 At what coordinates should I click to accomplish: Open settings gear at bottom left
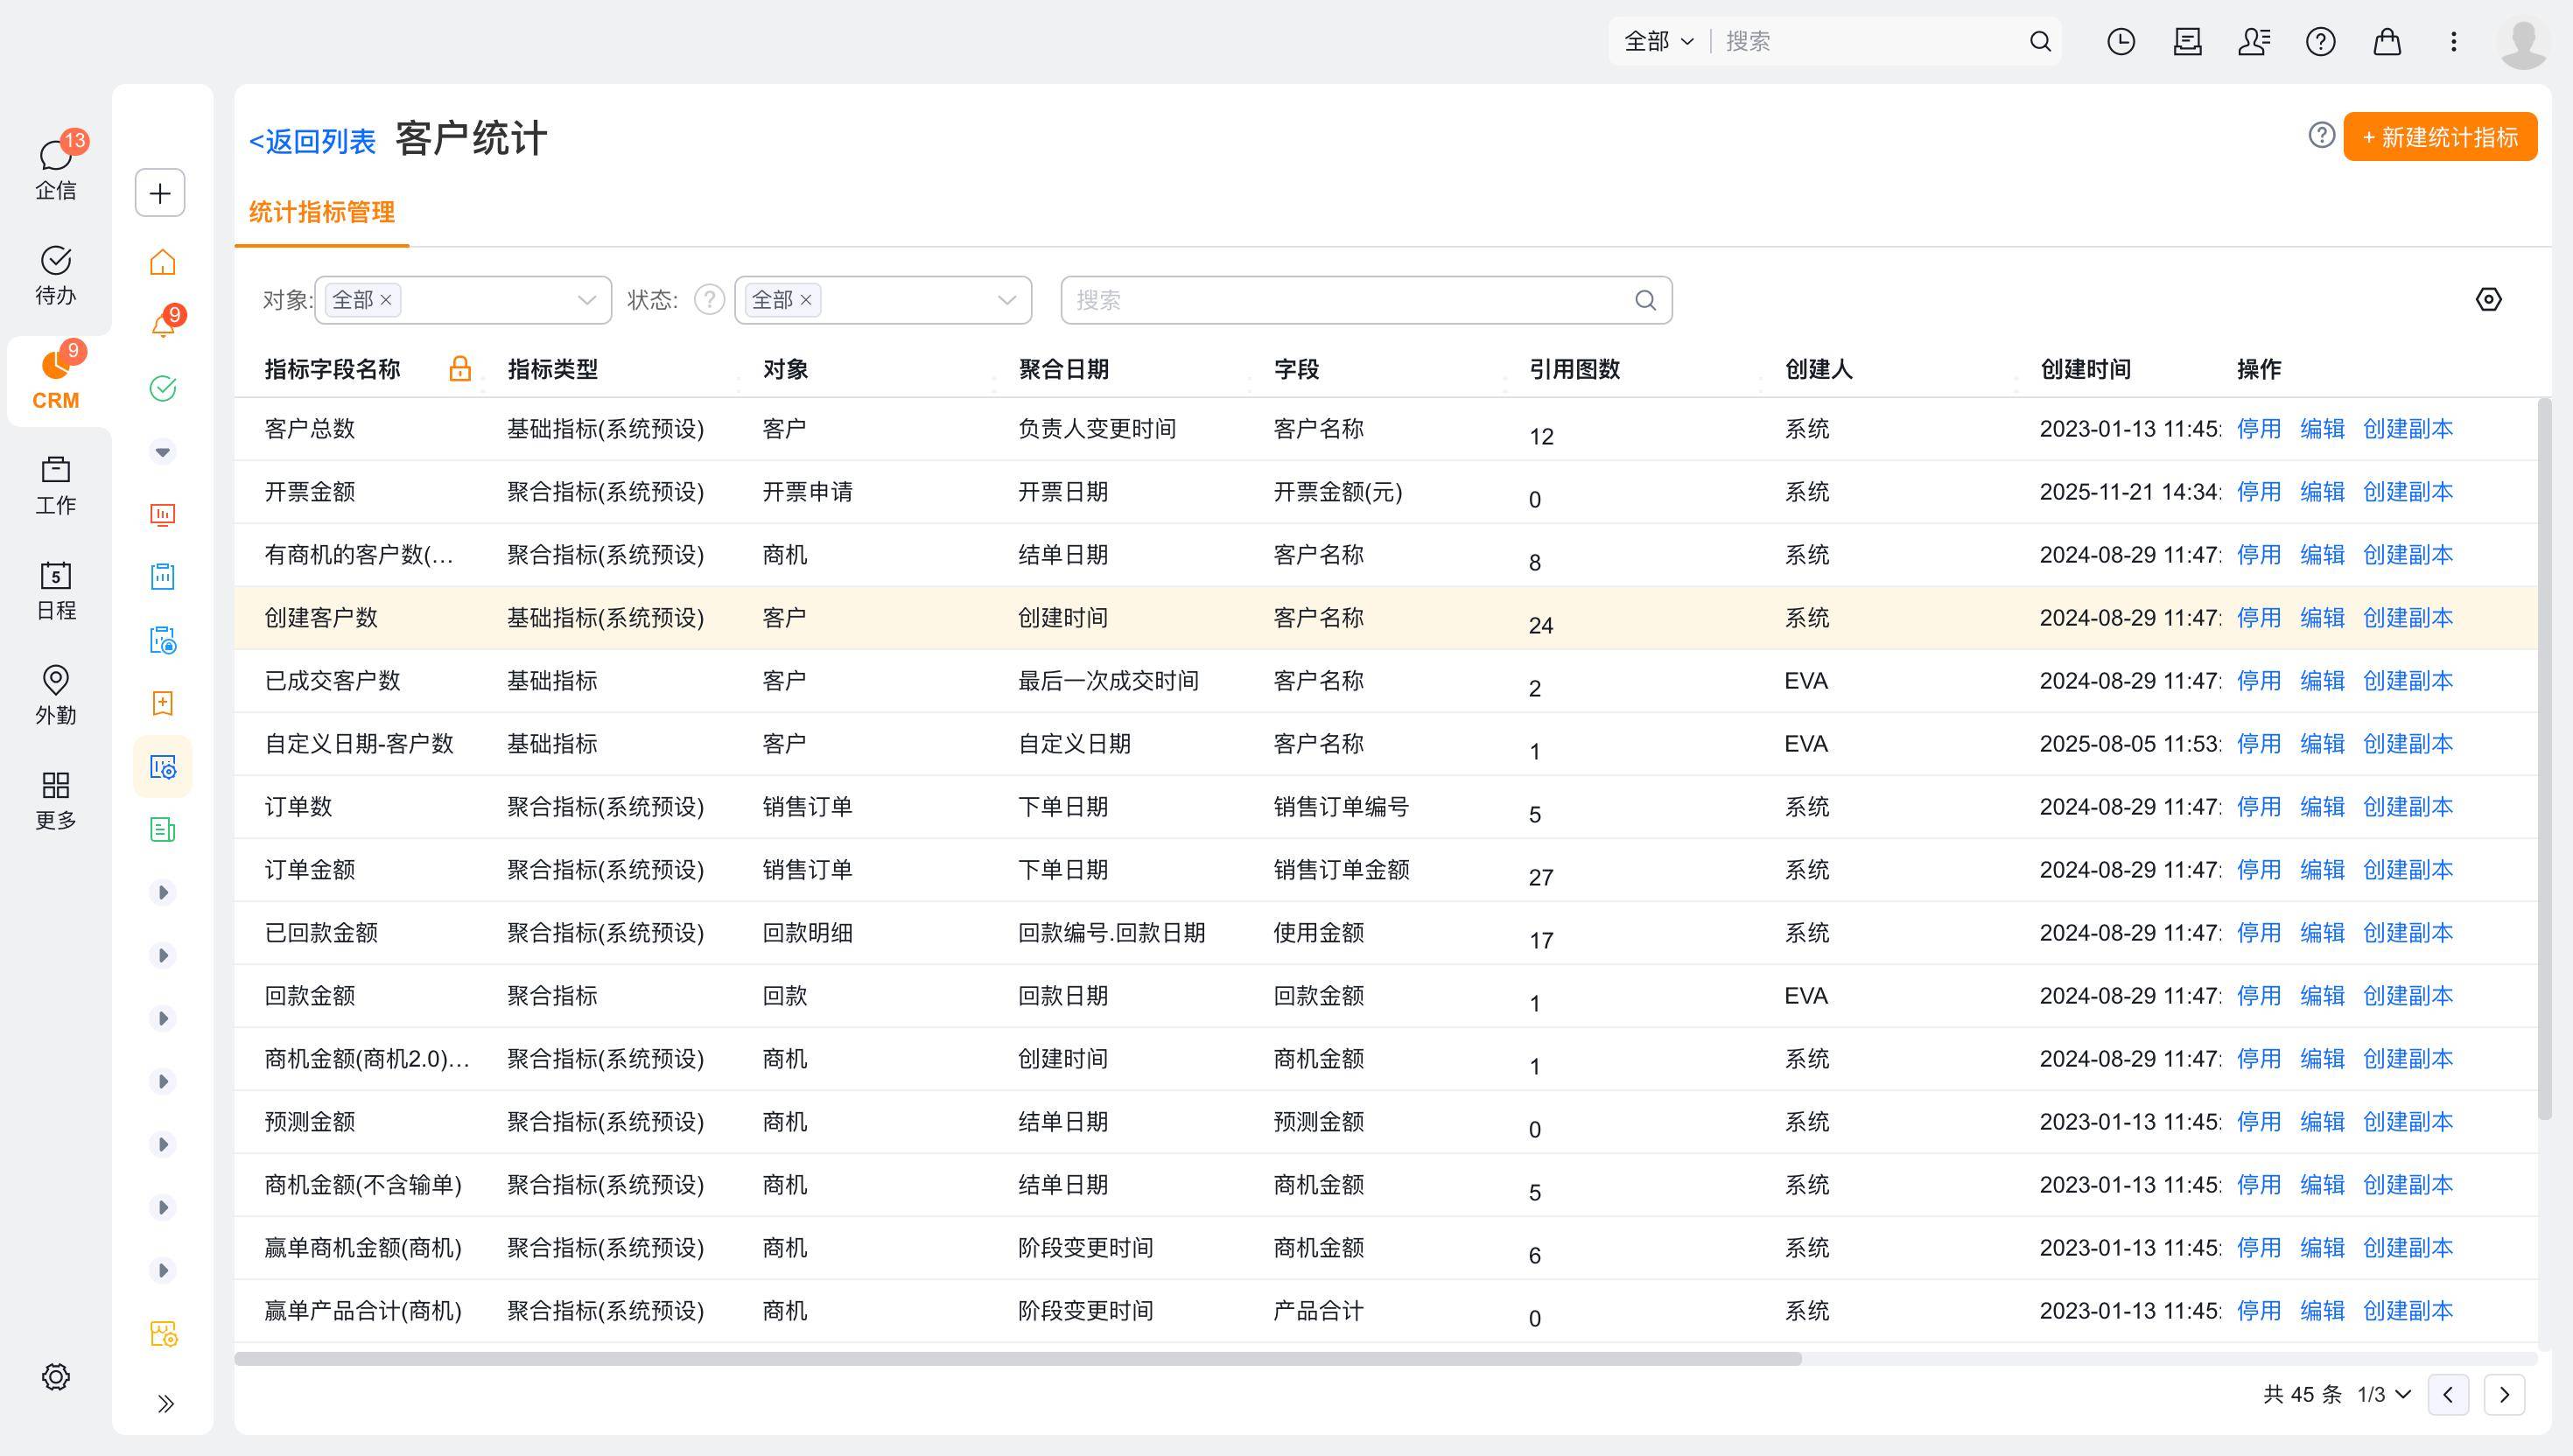point(56,1377)
